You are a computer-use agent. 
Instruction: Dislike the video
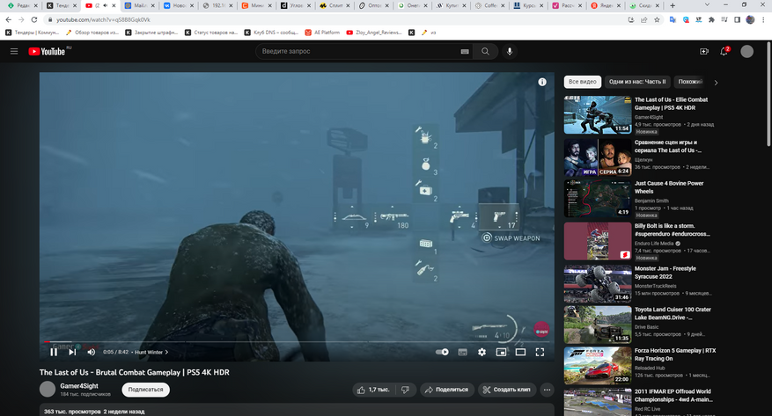(405, 390)
